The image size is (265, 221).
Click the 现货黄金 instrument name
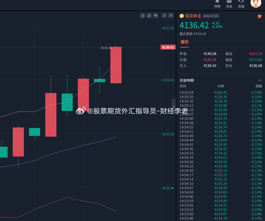click(x=193, y=16)
